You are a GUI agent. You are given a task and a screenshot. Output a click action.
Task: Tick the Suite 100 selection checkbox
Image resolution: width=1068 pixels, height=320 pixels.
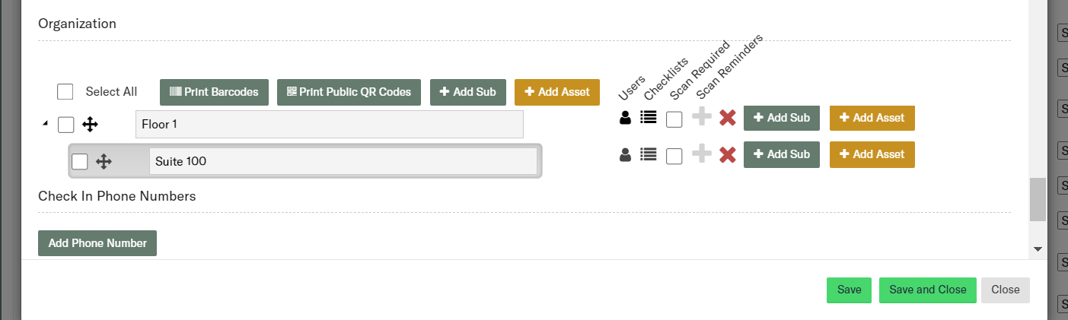tap(80, 161)
